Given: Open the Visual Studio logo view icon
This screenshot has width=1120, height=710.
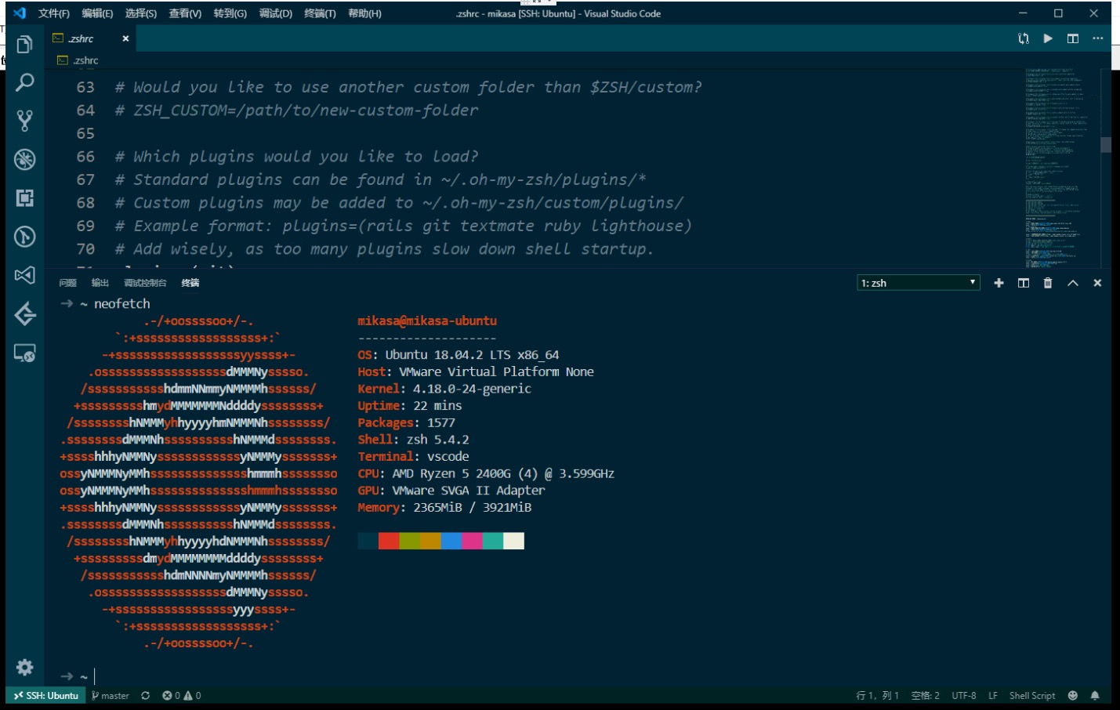Looking at the screenshot, I should point(24,275).
